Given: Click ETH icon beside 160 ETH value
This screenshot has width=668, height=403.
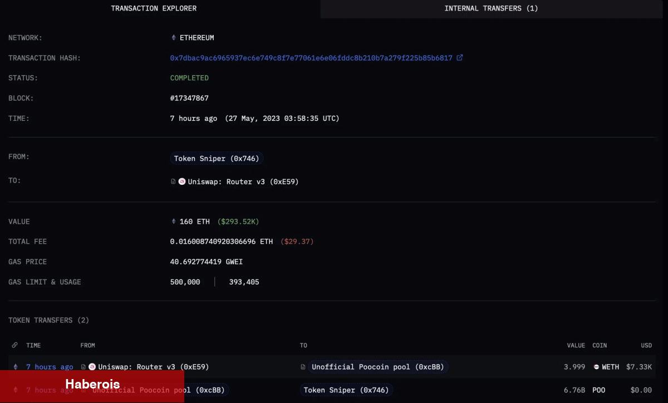Looking at the screenshot, I should (174, 222).
